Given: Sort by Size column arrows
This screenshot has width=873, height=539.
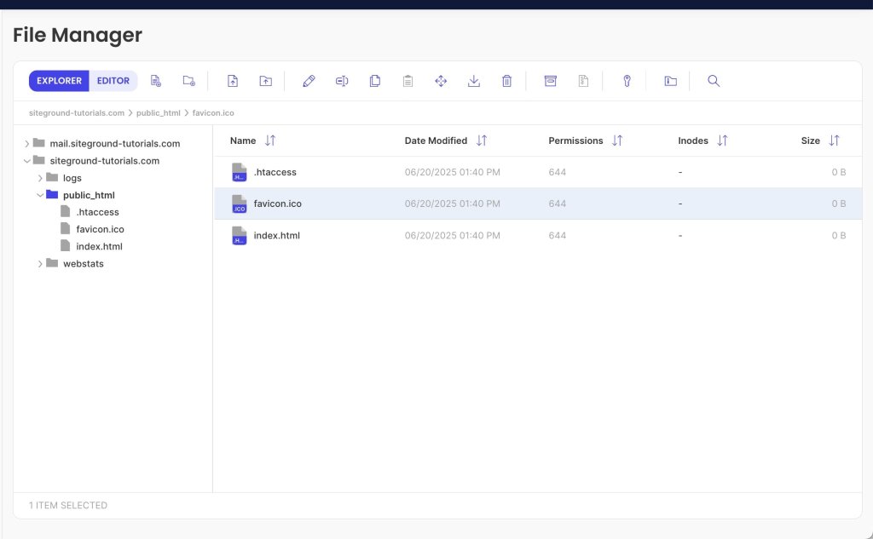Looking at the screenshot, I should 834,140.
